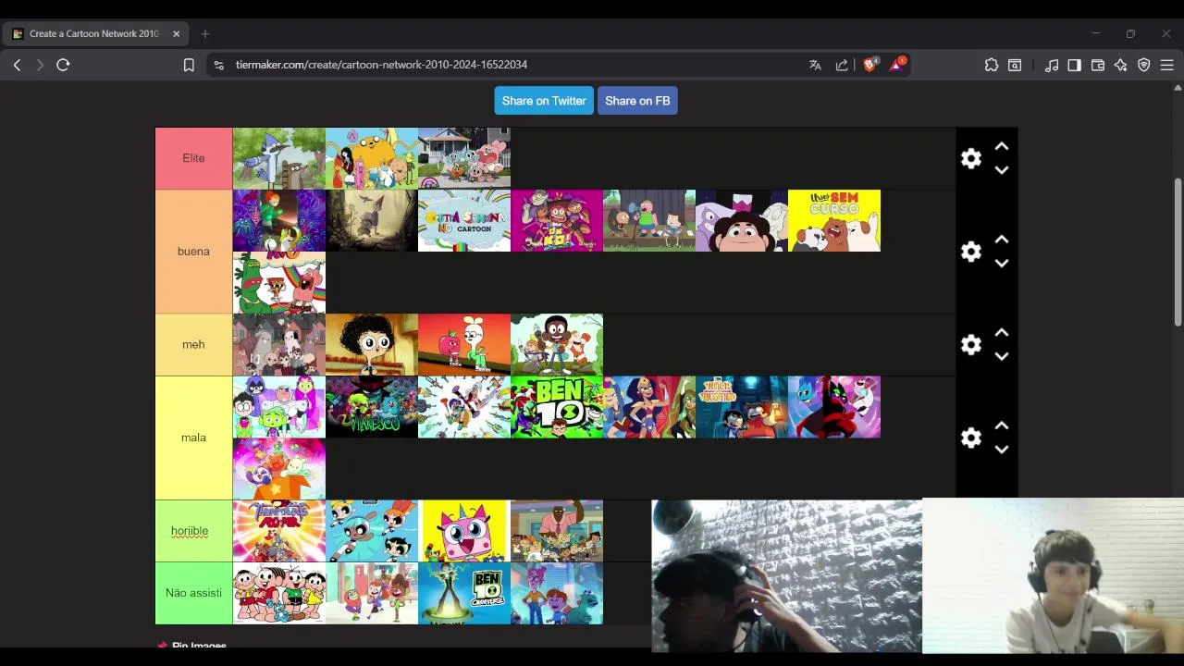Select the Steven Universe thumbnail
This screenshot has width=1184, height=666.
click(x=742, y=220)
